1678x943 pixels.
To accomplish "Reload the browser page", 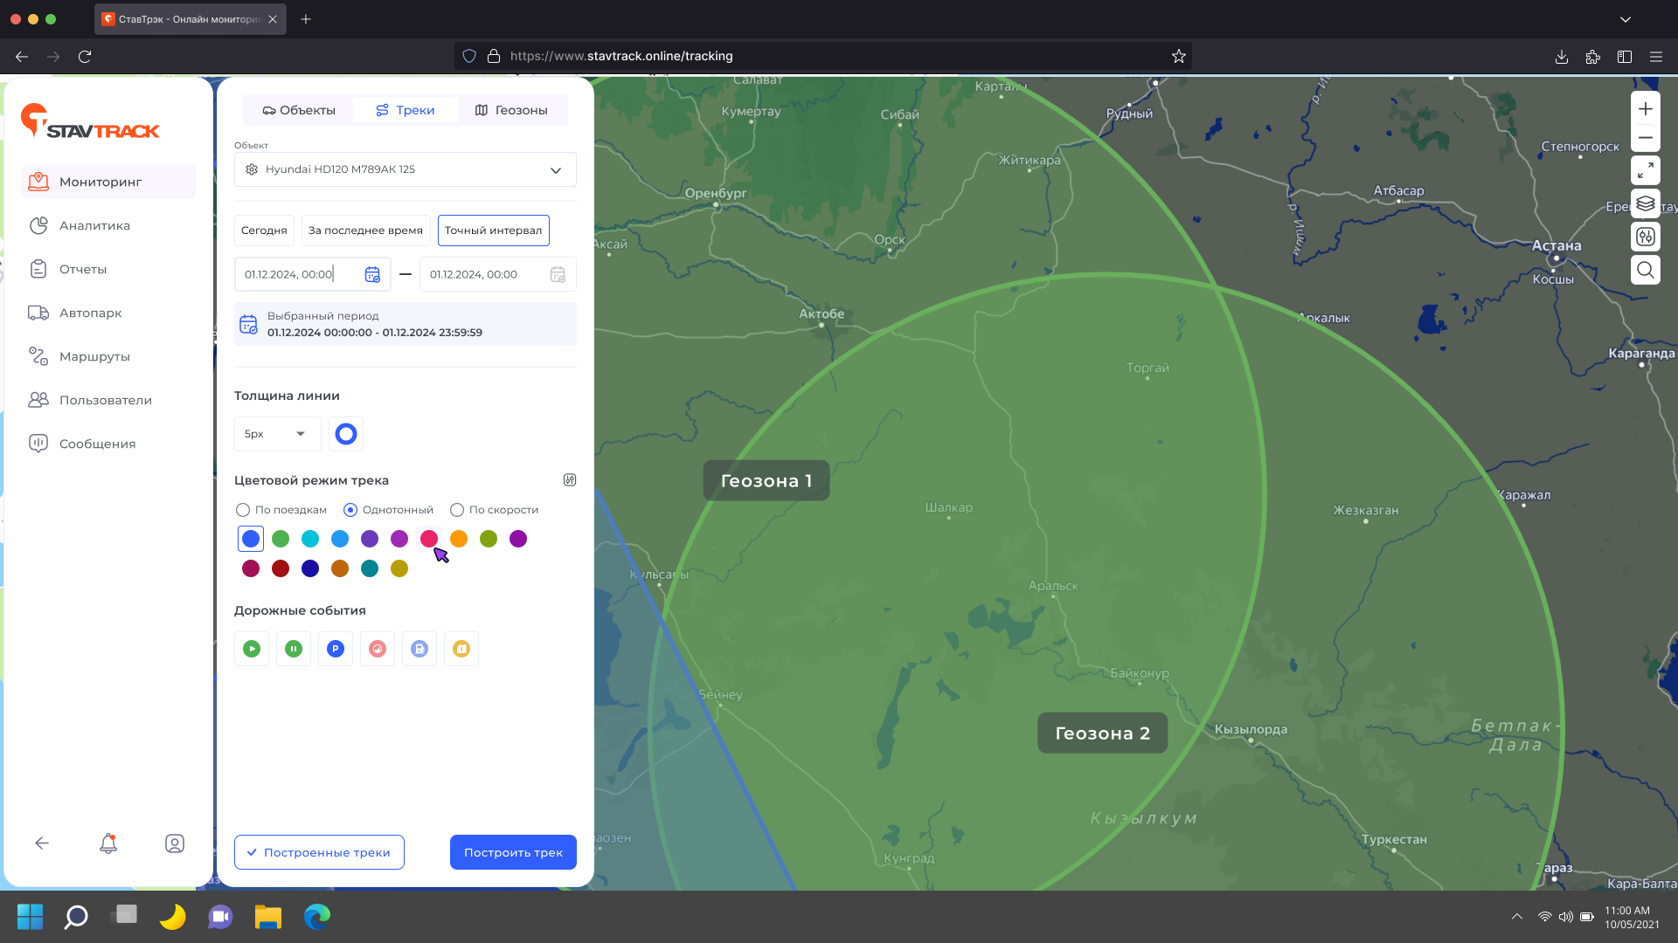I will pos(85,56).
